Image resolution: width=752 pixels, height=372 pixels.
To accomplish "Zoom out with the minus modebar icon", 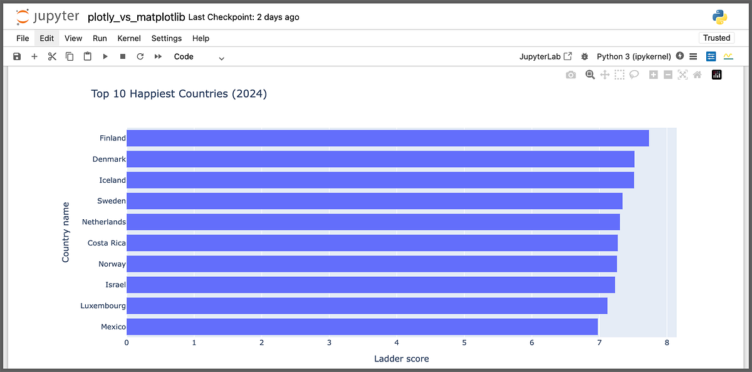I will tap(668, 75).
